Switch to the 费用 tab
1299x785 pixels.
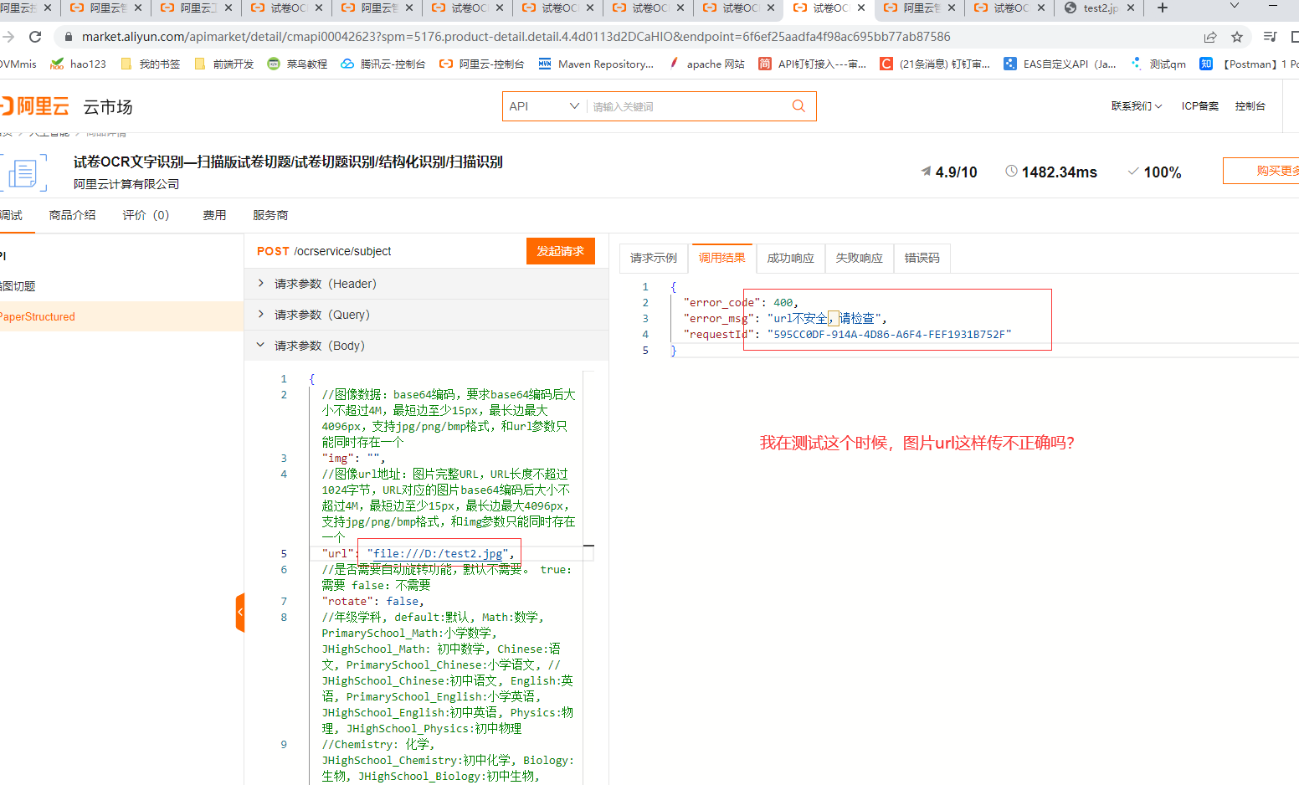[x=214, y=215]
